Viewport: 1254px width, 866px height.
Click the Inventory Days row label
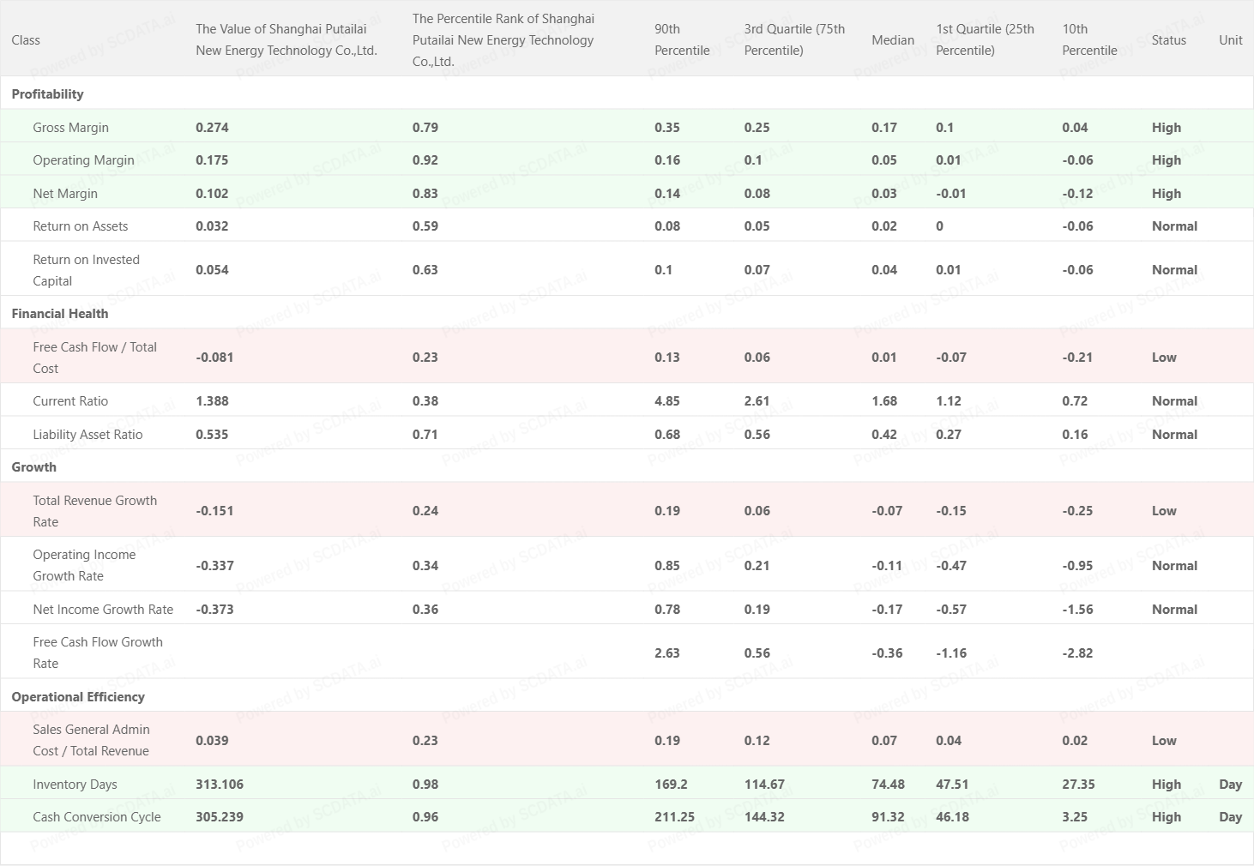75,785
